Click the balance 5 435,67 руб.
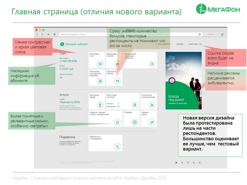The height and width of the screenshot is (185, 247). pyautogui.click(x=67, y=69)
